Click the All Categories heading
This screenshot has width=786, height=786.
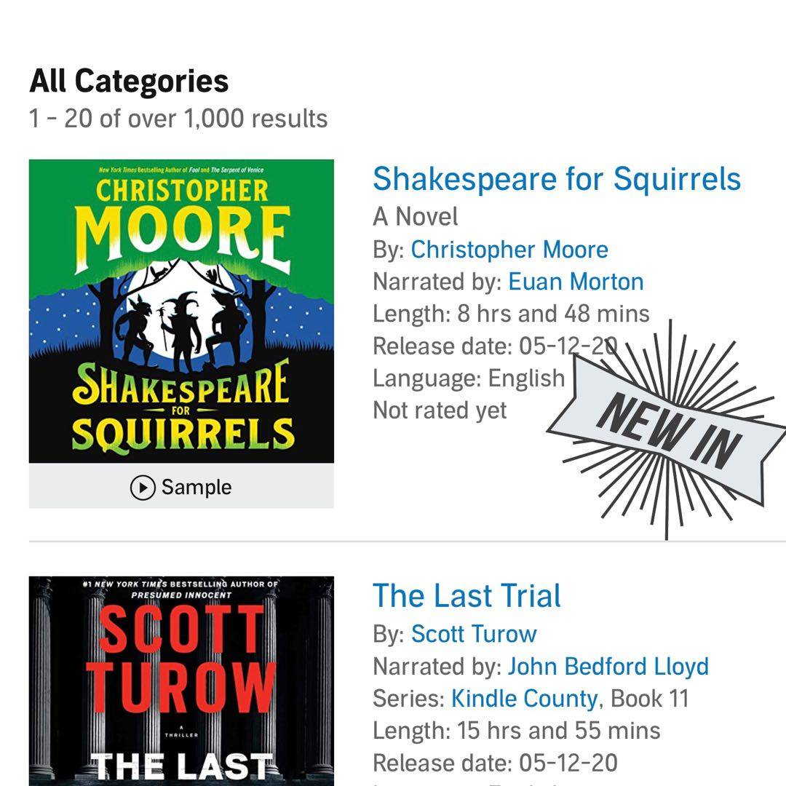[129, 81]
